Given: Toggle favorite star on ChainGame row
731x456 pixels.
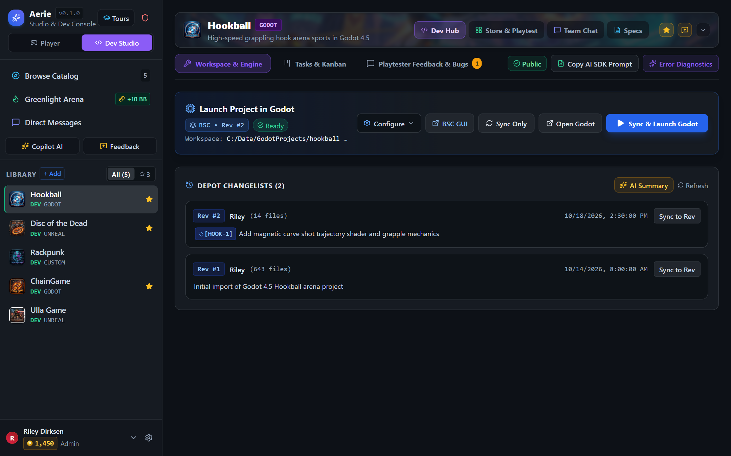Looking at the screenshot, I should tap(149, 286).
